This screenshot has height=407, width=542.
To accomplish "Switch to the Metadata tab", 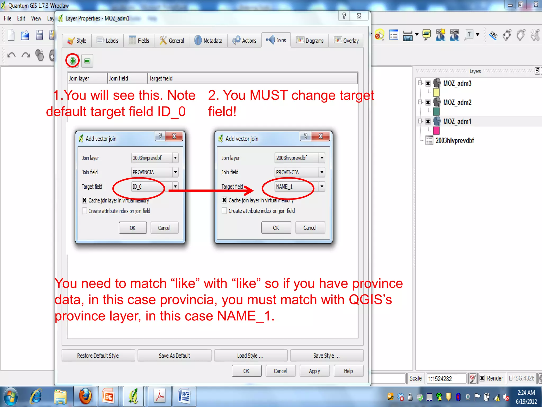I will (208, 41).
